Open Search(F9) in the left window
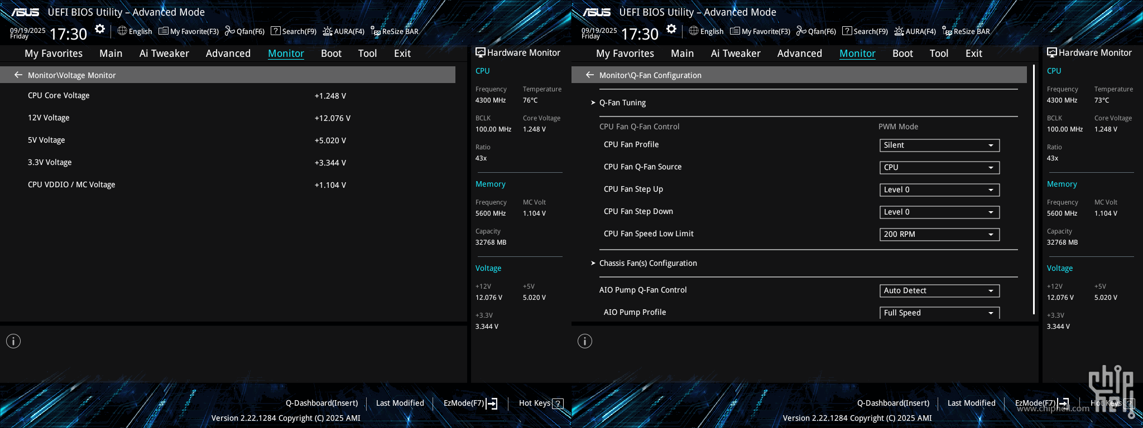The width and height of the screenshot is (1143, 428). pyautogui.click(x=294, y=31)
